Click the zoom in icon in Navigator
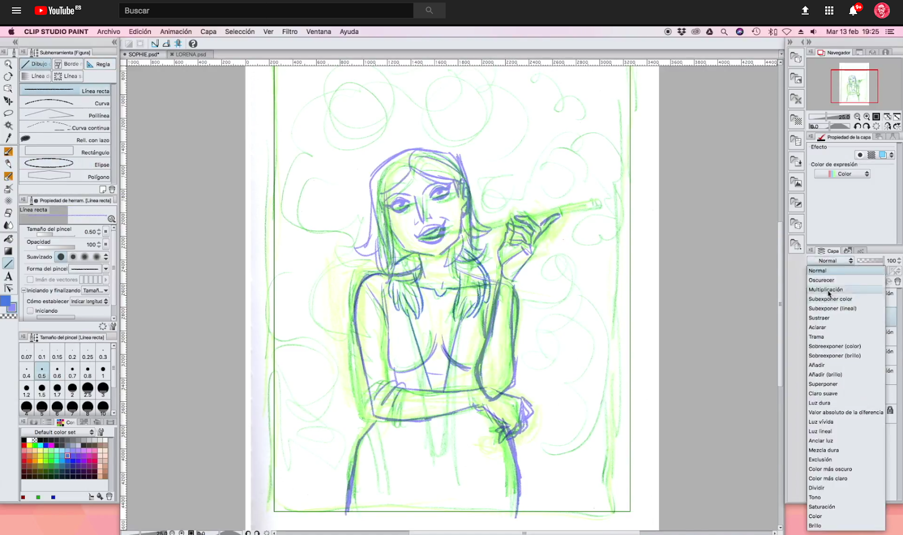This screenshot has height=535, width=903. (866, 117)
